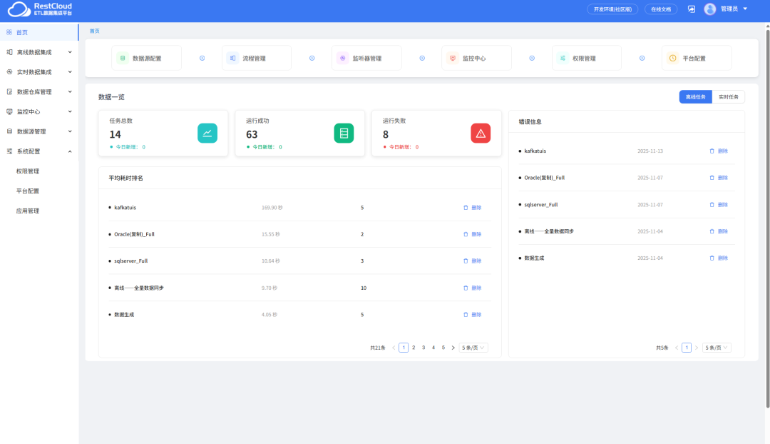
Task: Click the 运行成功 green list icon
Action: pos(344,133)
